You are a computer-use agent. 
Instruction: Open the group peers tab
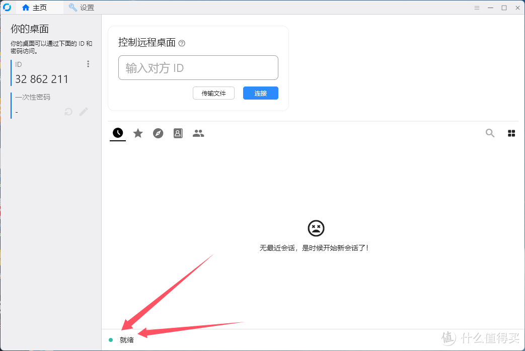pos(198,133)
